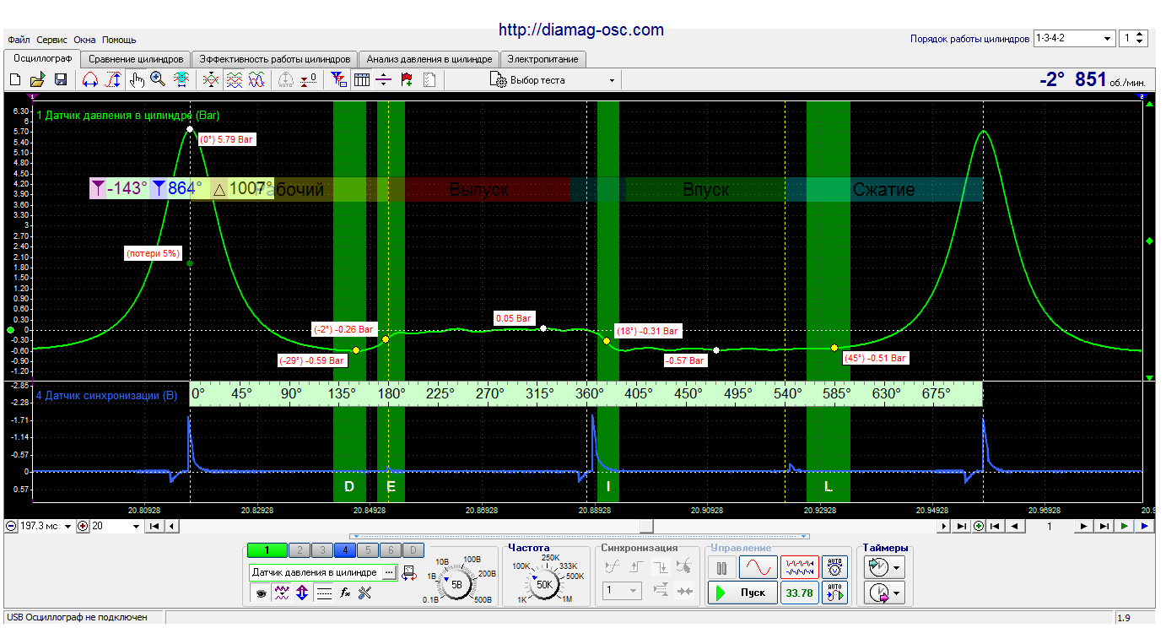Click the AUTO amplitude toolbar icon
1166x628 pixels.
coord(286,80)
